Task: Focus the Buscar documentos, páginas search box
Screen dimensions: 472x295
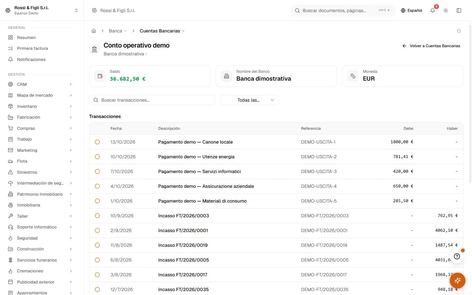Action: 343,10
